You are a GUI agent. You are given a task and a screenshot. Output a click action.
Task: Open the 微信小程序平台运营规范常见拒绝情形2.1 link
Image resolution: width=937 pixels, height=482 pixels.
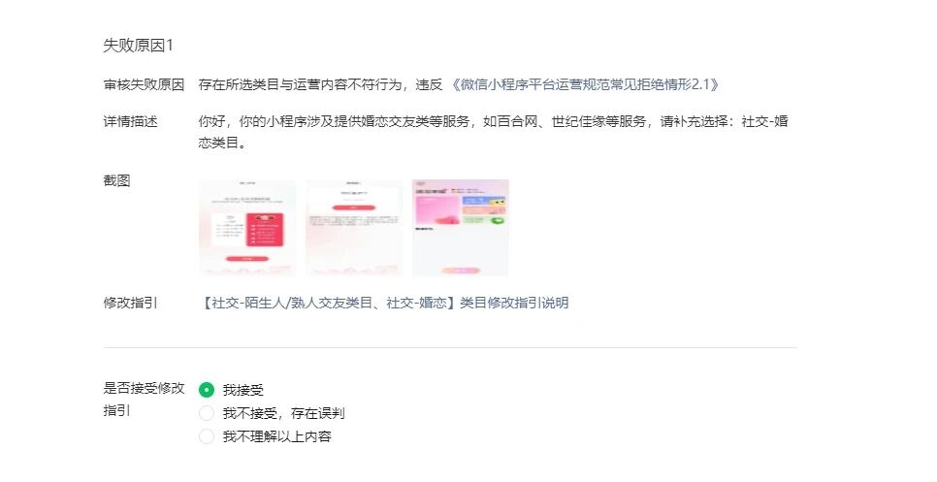584,84
